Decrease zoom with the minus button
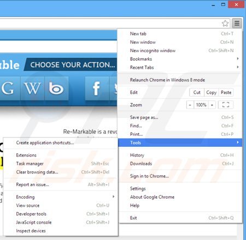This screenshot has height=240, width=246. 190,105
